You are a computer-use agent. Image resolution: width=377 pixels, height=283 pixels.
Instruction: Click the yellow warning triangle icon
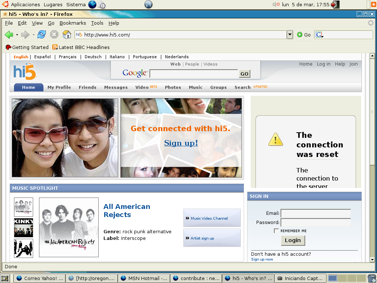click(275, 139)
